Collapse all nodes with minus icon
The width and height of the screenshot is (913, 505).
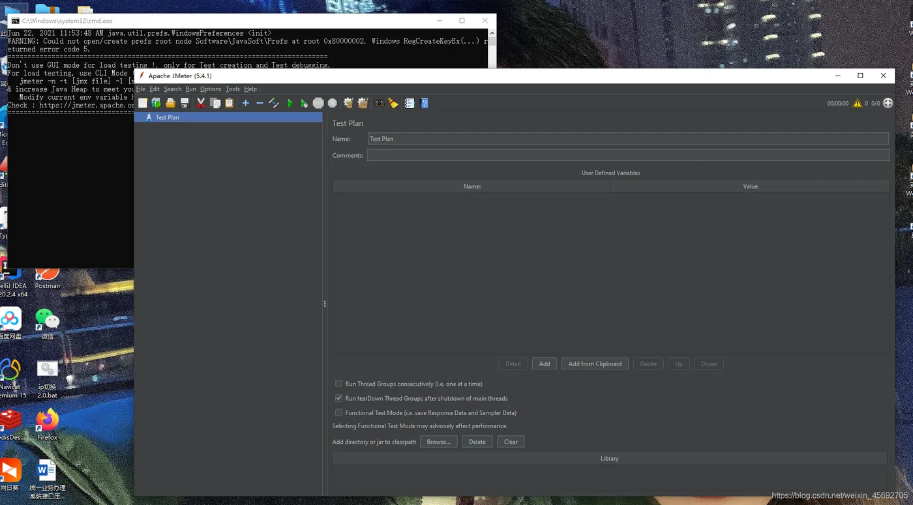(260, 103)
